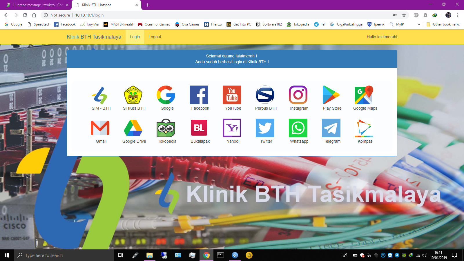Click the browser Back arrow
464x261 pixels.
click(x=6, y=15)
